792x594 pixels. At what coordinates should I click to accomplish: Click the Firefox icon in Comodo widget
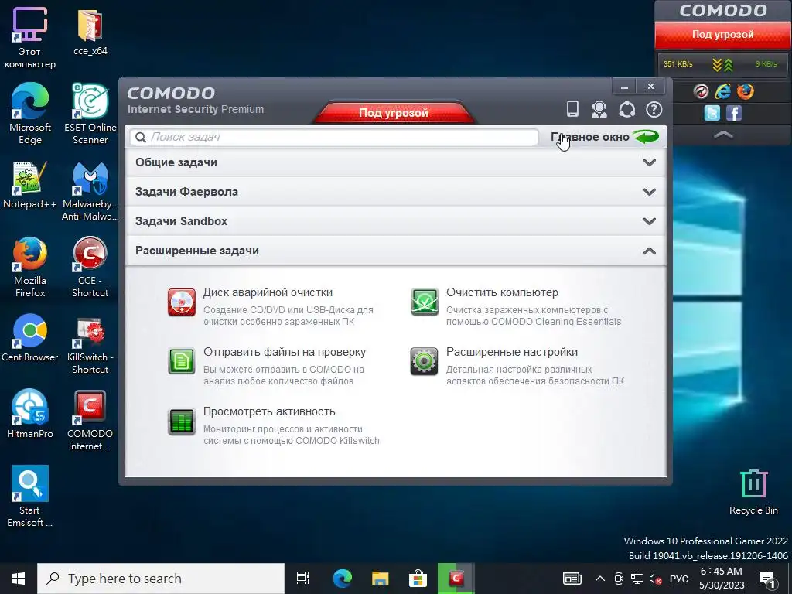point(745,91)
